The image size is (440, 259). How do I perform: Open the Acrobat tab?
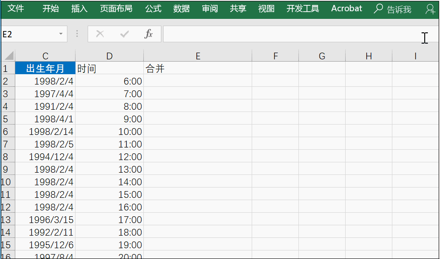click(347, 9)
